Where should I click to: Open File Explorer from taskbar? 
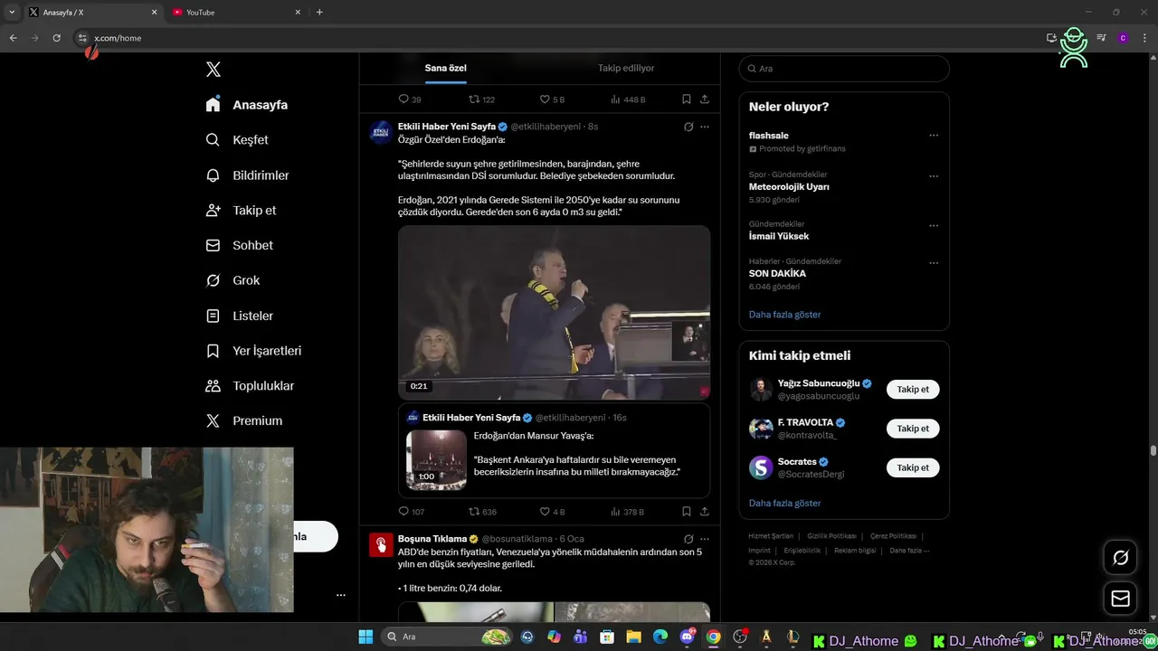coord(634,637)
